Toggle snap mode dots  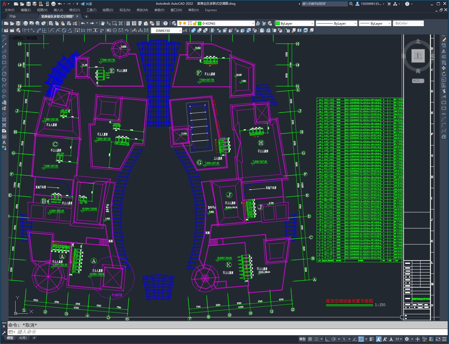(316, 339)
